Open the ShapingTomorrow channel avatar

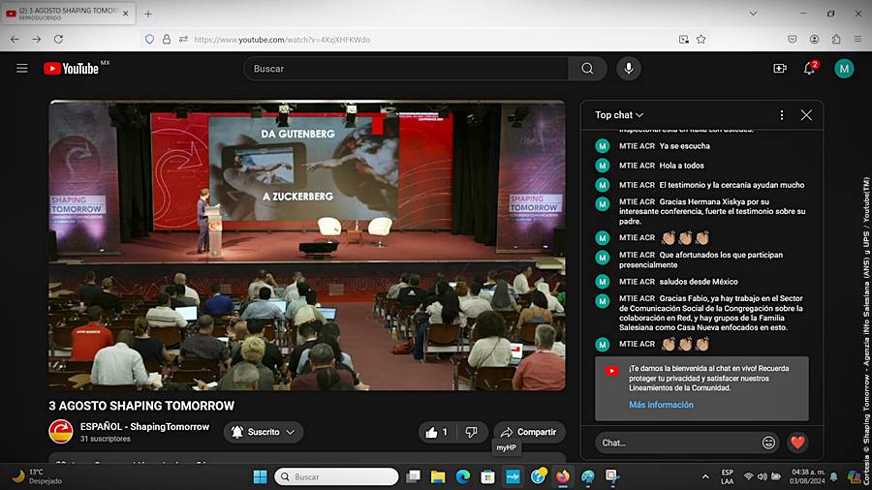coord(61,432)
